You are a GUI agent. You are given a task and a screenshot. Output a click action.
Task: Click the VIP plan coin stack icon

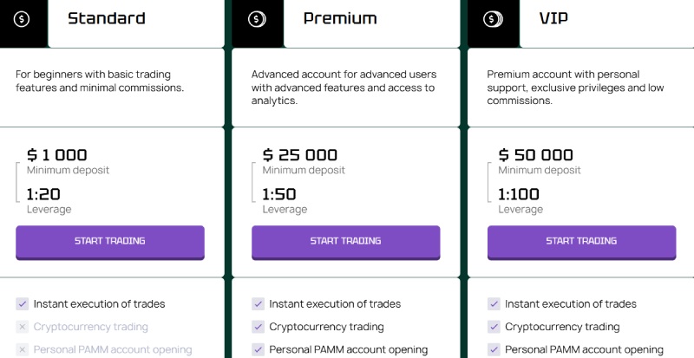tap(493, 19)
